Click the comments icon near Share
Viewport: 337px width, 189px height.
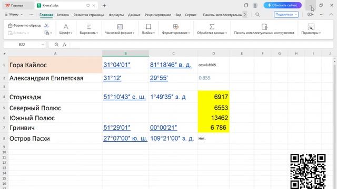310,15
